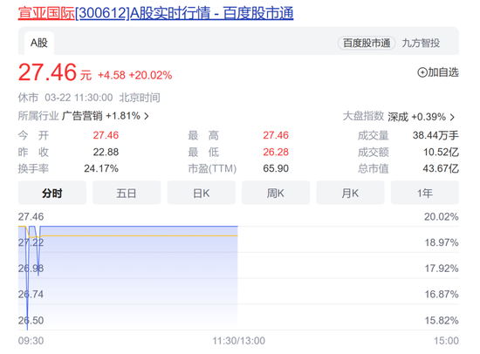
Task: Click the 15.82% right axis label
Action: (x=442, y=320)
